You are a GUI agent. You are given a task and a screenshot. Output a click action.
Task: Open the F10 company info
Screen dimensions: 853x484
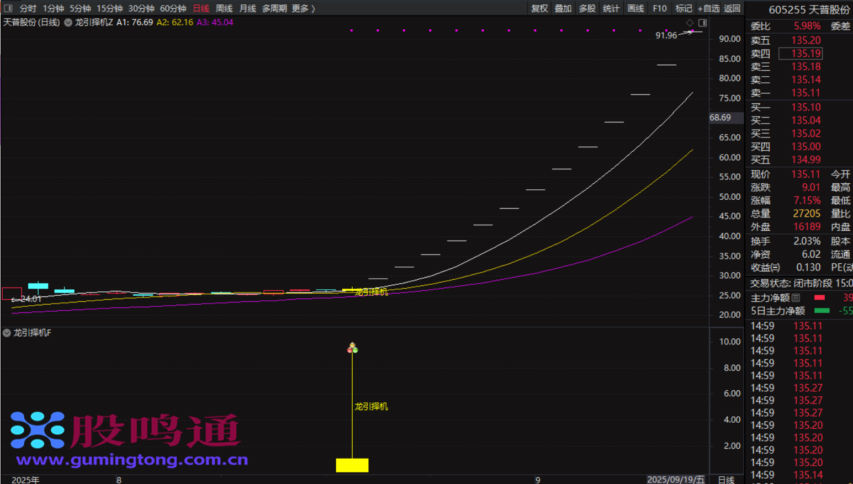pos(659,8)
